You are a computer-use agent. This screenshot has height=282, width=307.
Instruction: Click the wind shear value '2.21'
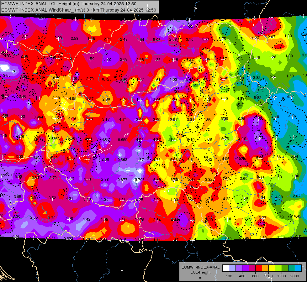[273, 77]
